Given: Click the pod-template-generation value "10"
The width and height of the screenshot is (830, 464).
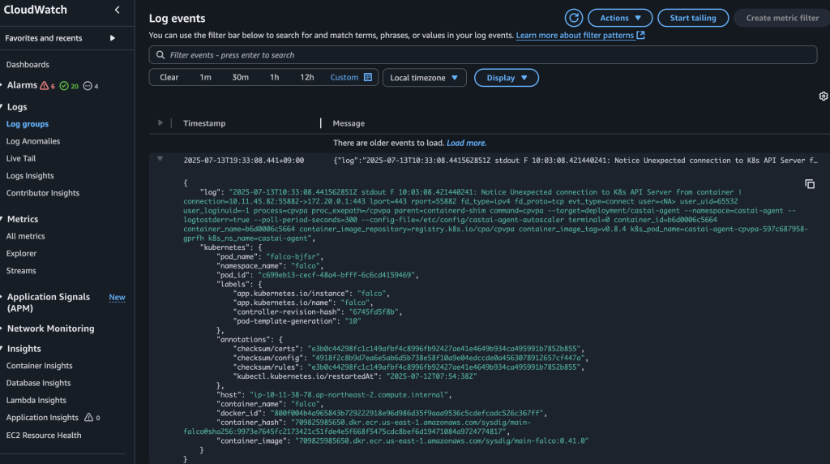Looking at the screenshot, I should 353,321.
